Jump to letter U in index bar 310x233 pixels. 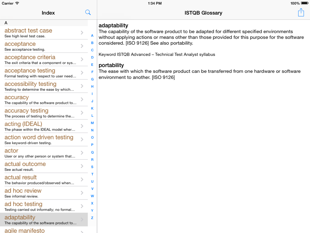tap(92, 181)
